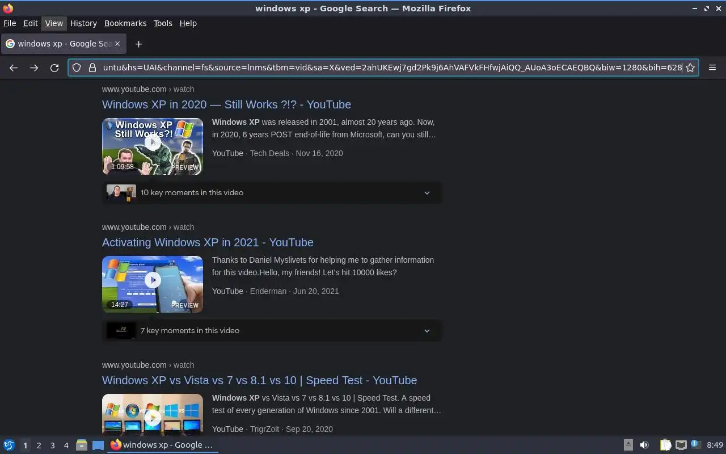Screen dimensions: 726x454
Task: Open the Help menu
Action: [188, 23]
